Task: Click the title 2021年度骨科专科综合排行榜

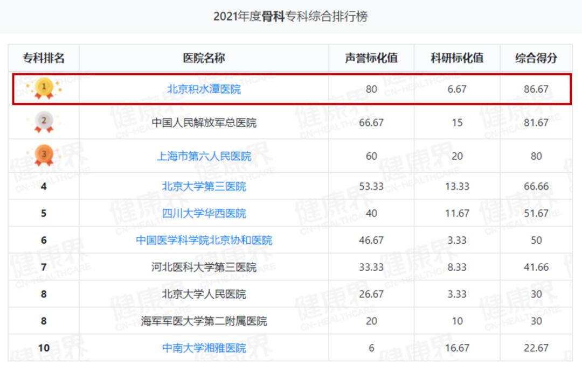Action: pos(290,17)
